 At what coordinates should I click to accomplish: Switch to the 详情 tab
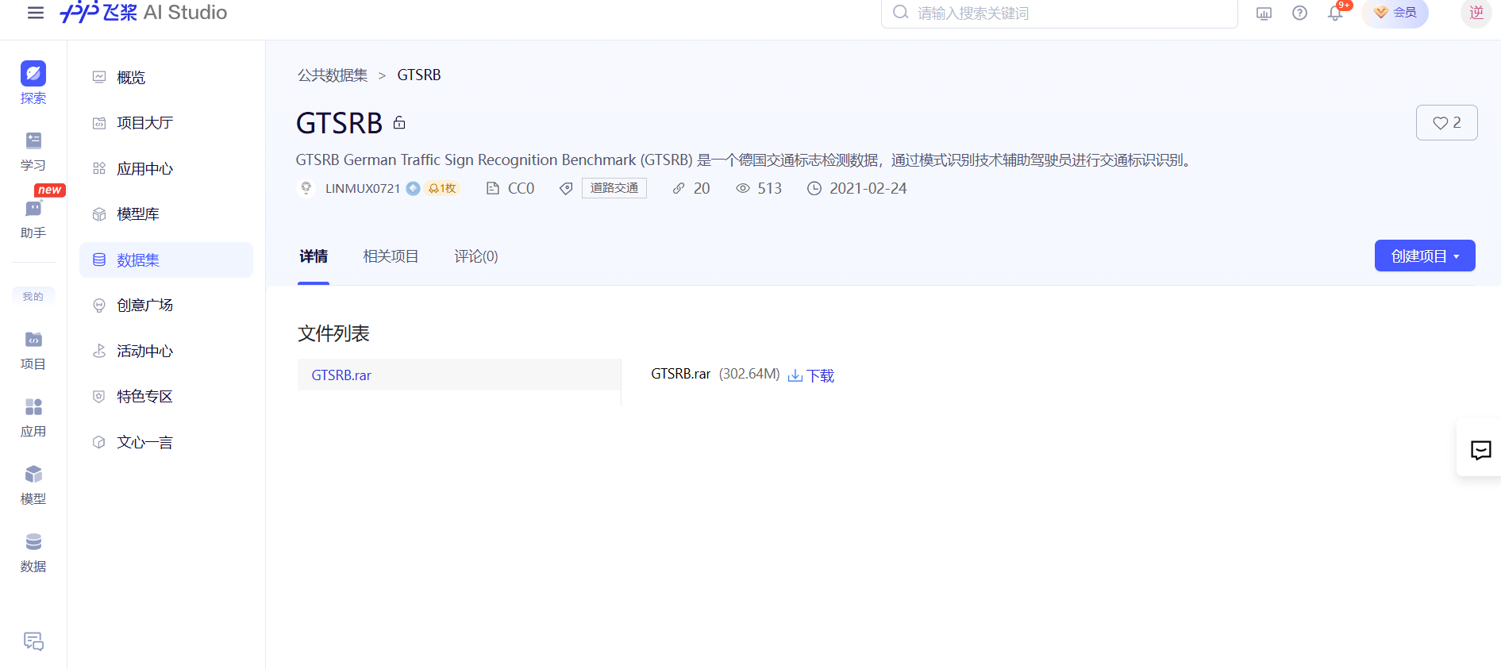coord(314,256)
